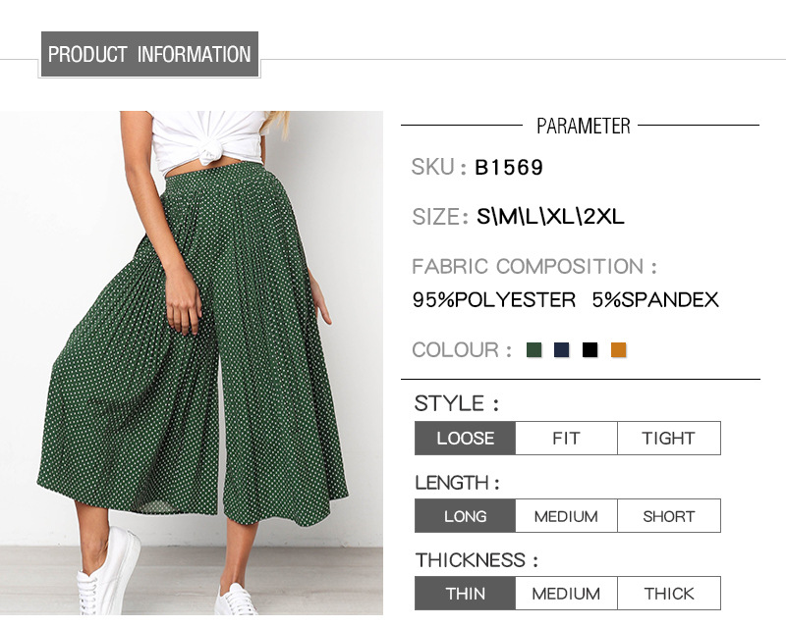
Task: Select the orange colour swatch
Action: pyautogui.click(x=618, y=350)
